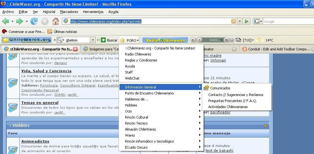Click the Últimas noticias feed bookmark

62,32
